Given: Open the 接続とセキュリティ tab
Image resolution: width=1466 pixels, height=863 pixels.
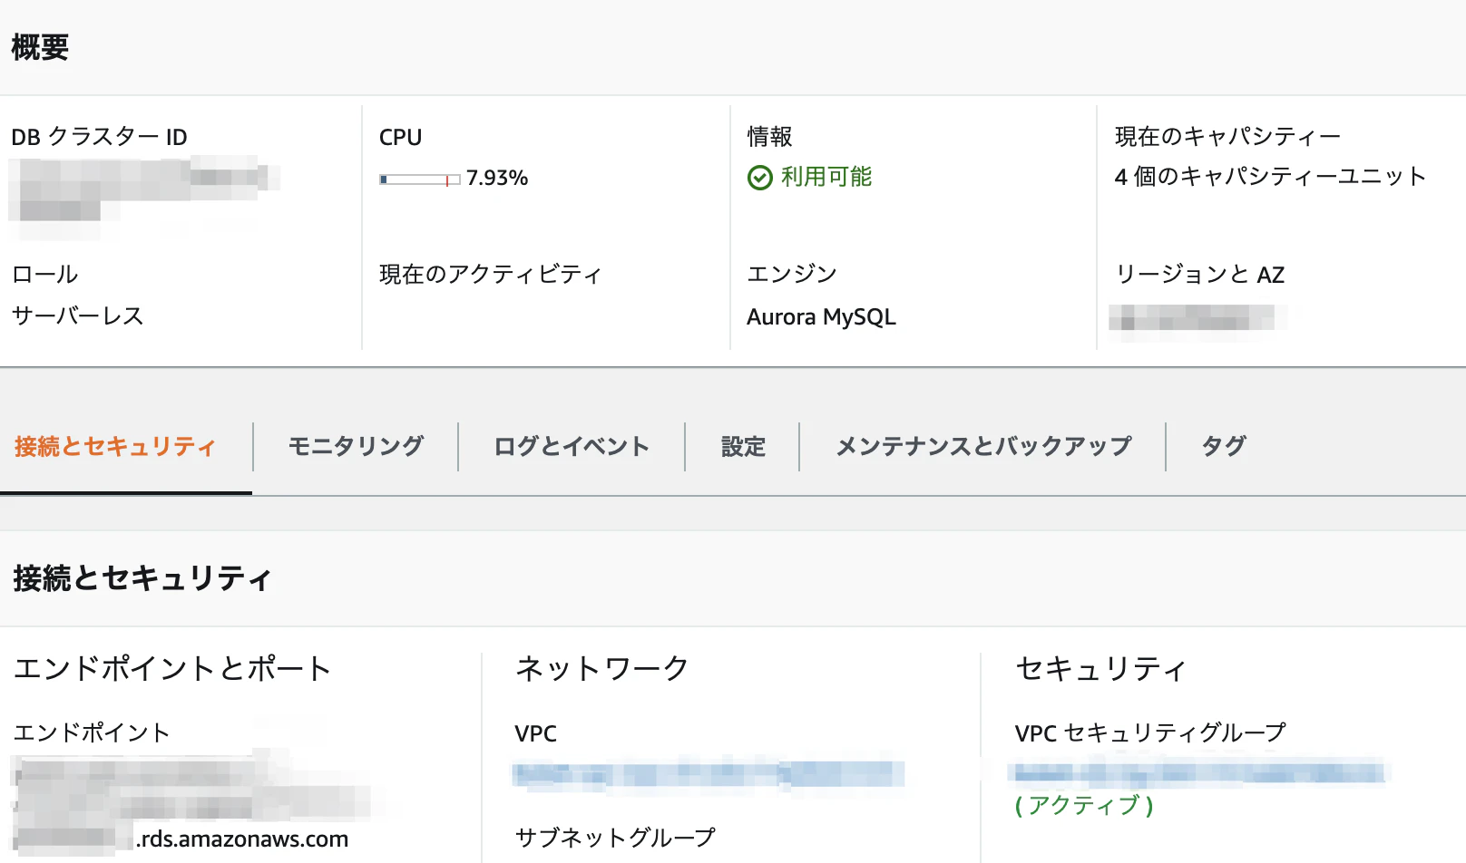Looking at the screenshot, I should [x=115, y=446].
